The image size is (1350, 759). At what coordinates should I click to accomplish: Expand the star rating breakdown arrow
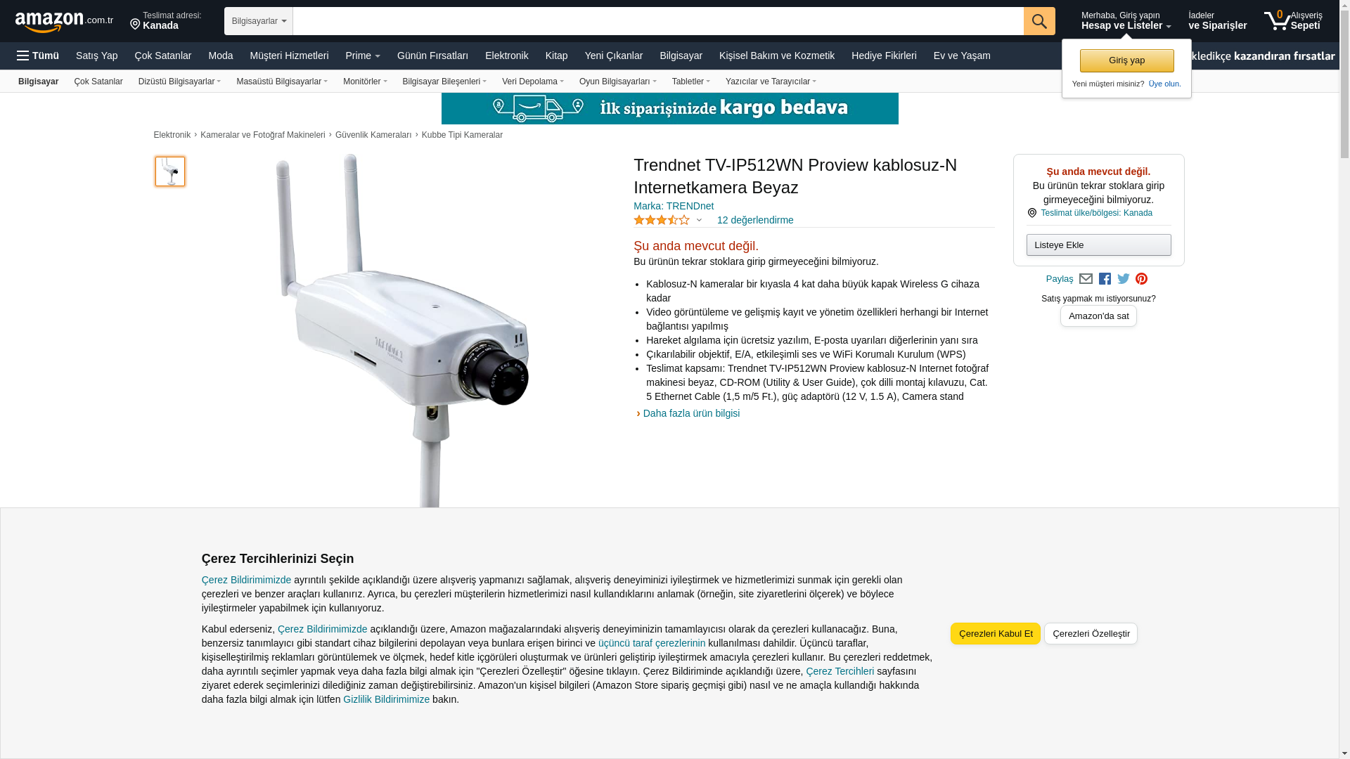coord(699,221)
